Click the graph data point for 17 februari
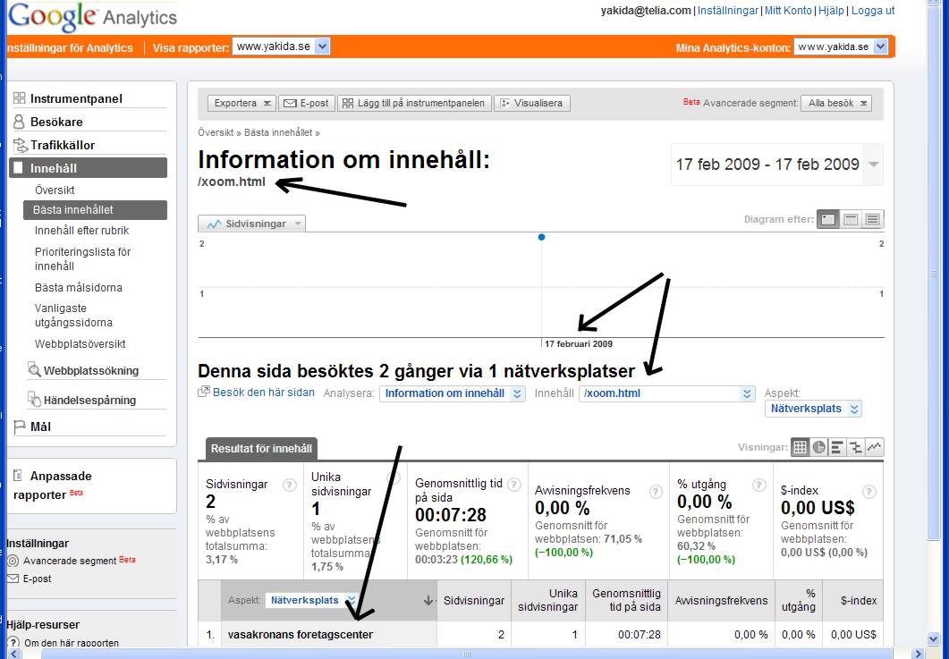This screenshot has height=659, width=949. 542,237
